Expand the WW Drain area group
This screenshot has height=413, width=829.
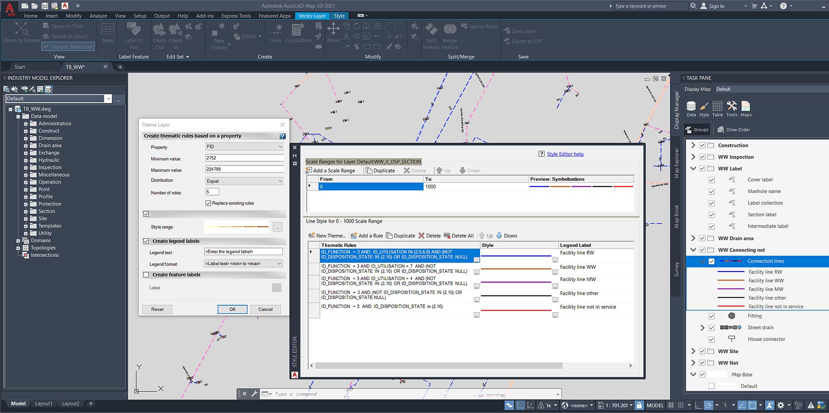pyautogui.click(x=693, y=238)
